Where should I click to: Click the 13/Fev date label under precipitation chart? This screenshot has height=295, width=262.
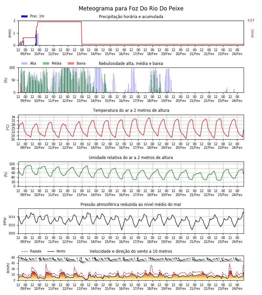(x=82, y=54)
